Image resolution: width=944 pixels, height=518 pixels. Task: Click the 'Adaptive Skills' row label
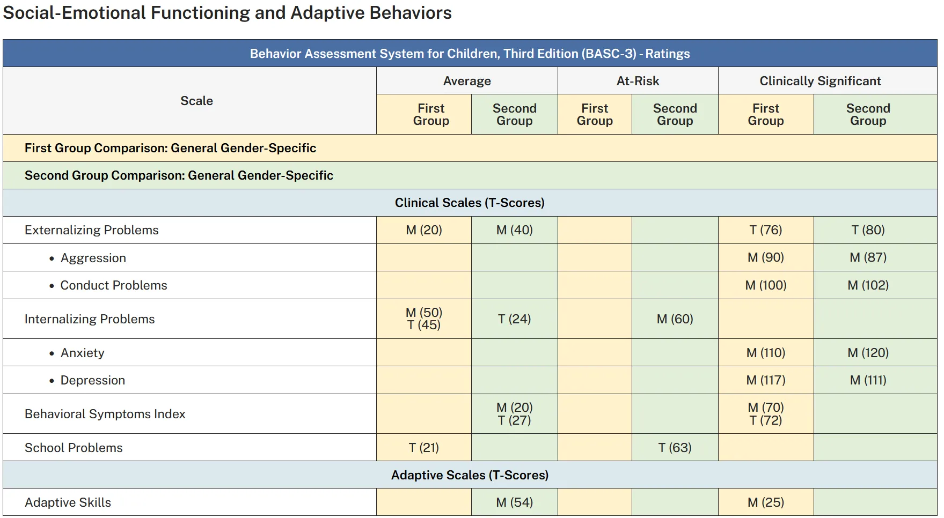pyautogui.click(x=68, y=502)
